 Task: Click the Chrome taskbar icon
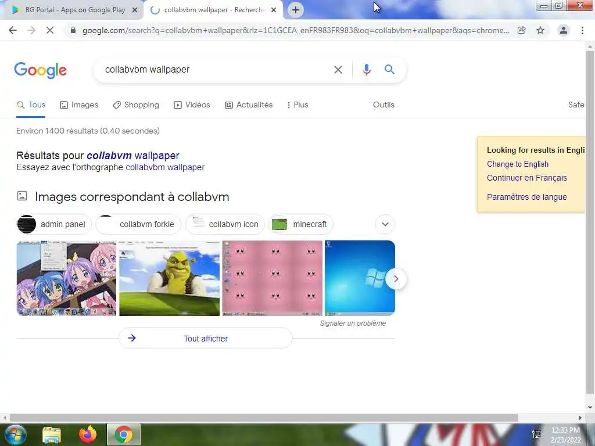(x=123, y=434)
